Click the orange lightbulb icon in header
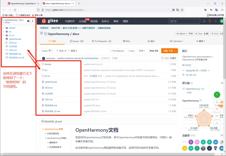Image resolution: width=226 pixels, height=156 pixels. pyautogui.click(x=210, y=21)
